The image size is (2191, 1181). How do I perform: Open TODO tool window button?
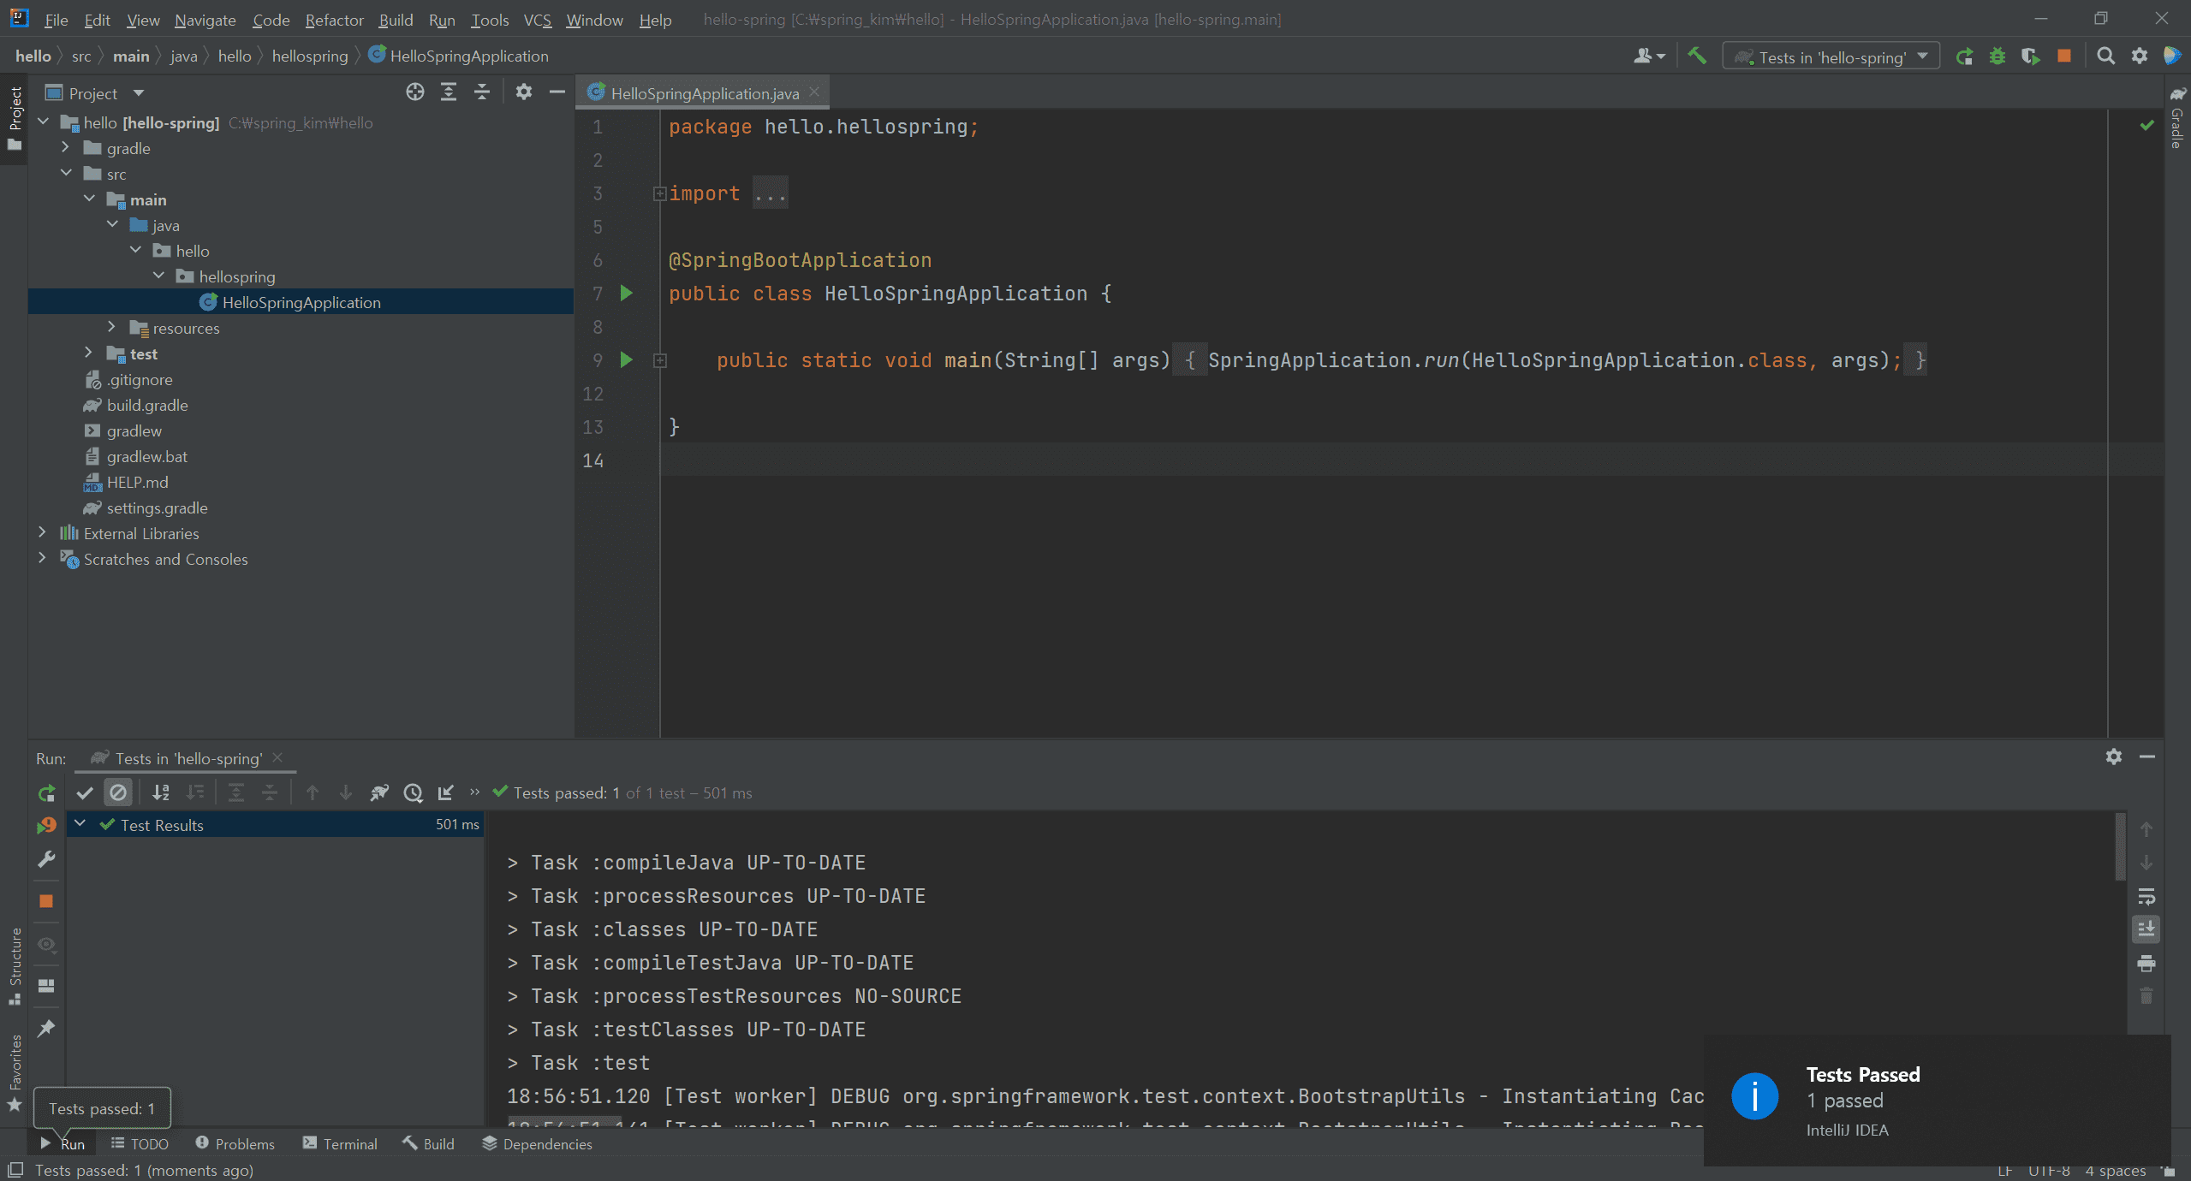click(140, 1143)
